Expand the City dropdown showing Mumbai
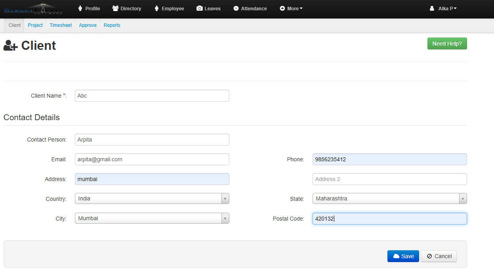 152,218
